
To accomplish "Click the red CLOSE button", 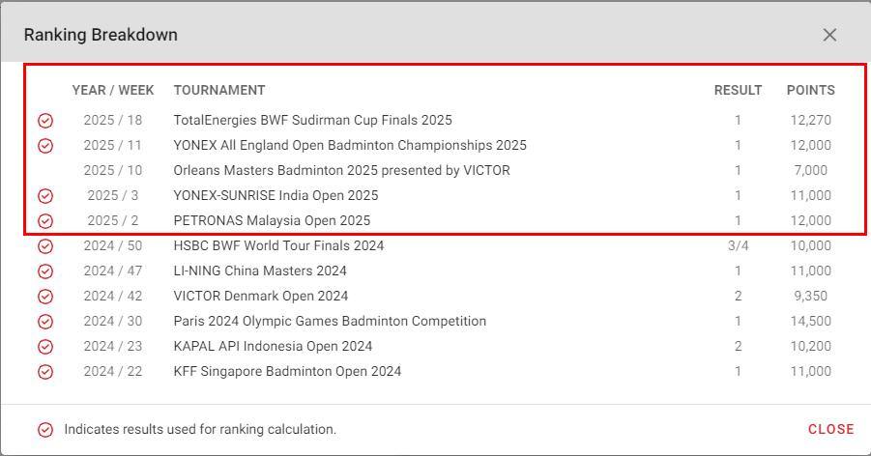I will pos(831,429).
